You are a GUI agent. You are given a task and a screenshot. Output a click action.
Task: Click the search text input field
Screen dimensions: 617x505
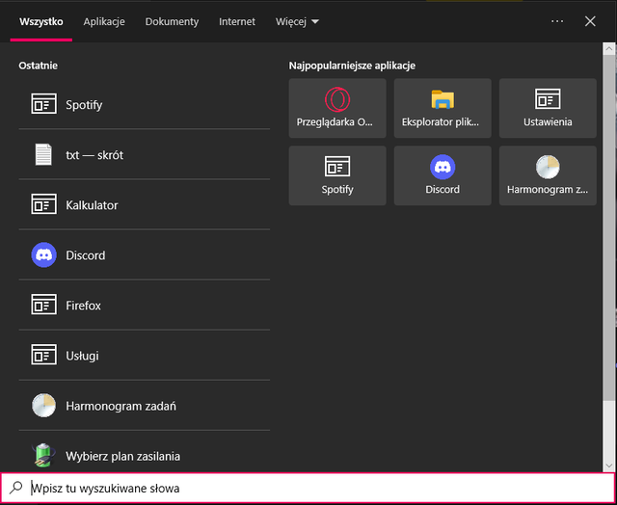(308, 488)
